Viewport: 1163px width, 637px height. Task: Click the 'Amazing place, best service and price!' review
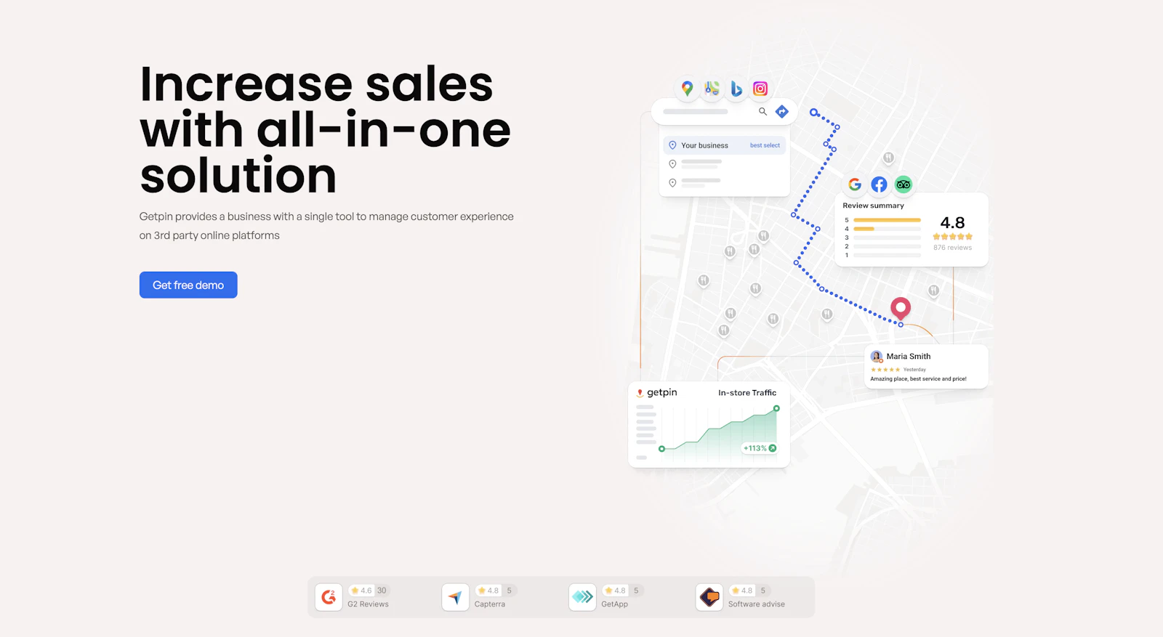918,378
